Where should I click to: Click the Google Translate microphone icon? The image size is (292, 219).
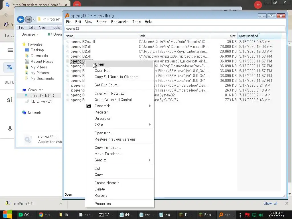point(10,129)
